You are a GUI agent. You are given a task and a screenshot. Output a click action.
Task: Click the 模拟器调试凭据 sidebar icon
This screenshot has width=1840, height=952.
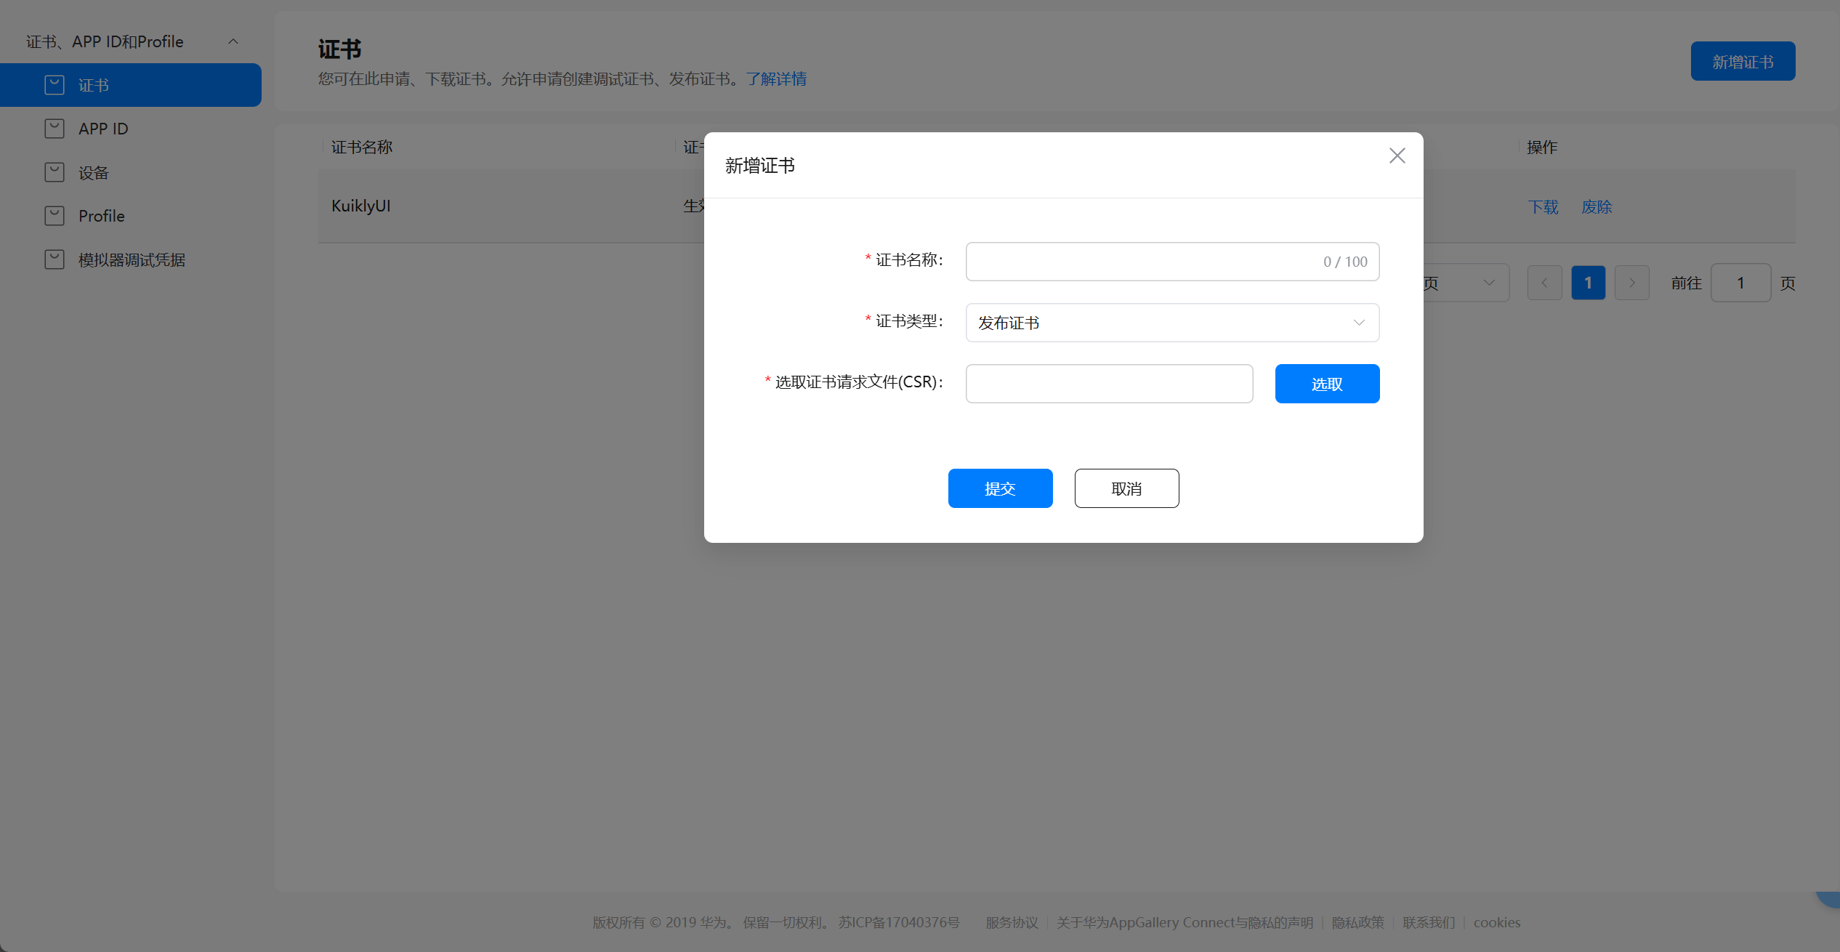coord(55,259)
